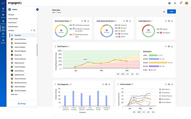Download the Goals Status Distribution chart
The image size is (191, 119).
pyautogui.click(x=130, y=21)
